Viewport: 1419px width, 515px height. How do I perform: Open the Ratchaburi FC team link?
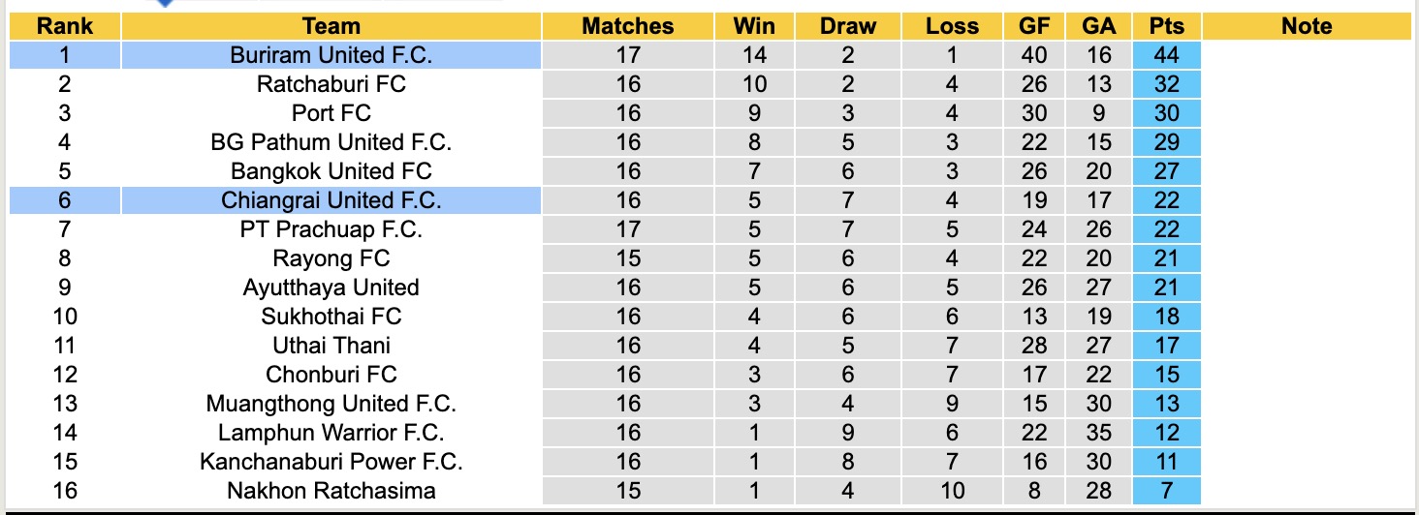(331, 84)
